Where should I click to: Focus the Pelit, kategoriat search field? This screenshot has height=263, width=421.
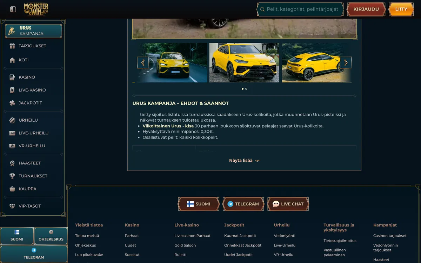300,9
